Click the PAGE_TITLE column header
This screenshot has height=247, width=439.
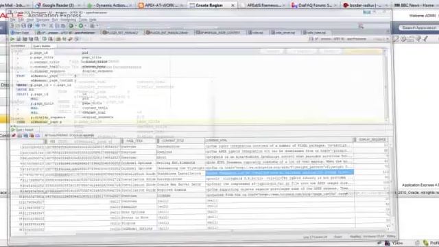138,141
